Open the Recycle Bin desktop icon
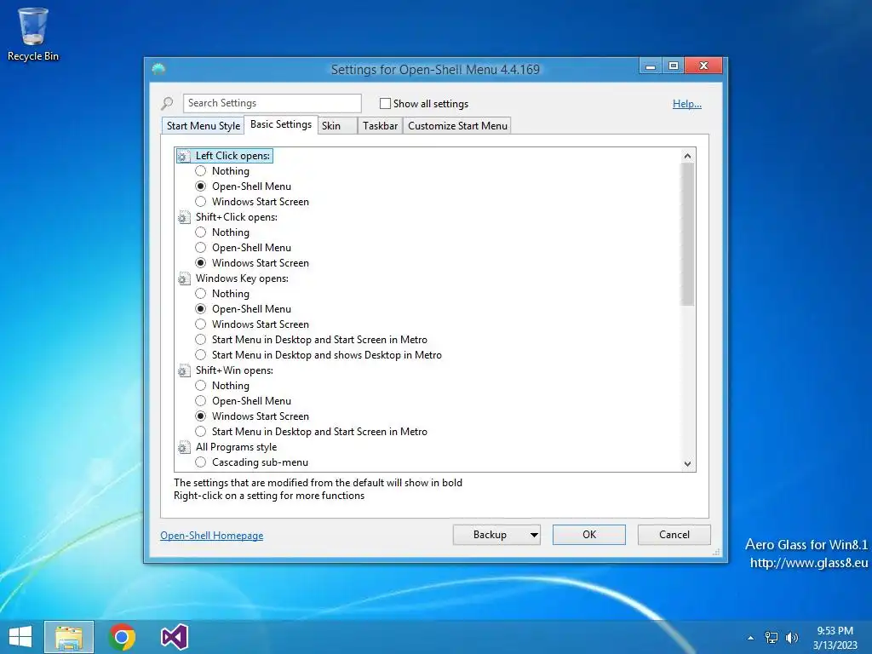This screenshot has width=872, height=654. tap(33, 34)
